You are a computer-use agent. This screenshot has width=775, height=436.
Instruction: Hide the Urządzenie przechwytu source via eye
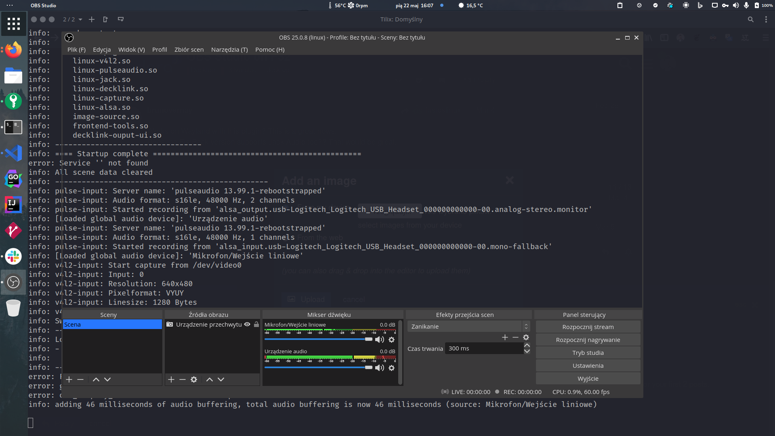tap(247, 325)
